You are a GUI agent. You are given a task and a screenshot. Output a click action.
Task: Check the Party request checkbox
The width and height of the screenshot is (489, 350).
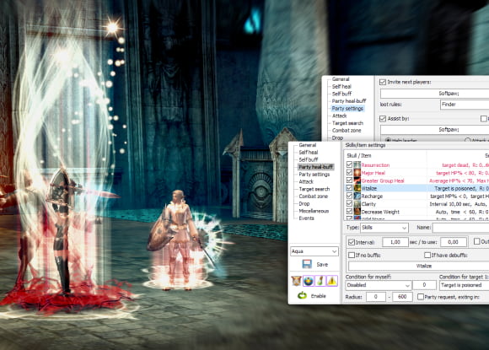(x=421, y=297)
